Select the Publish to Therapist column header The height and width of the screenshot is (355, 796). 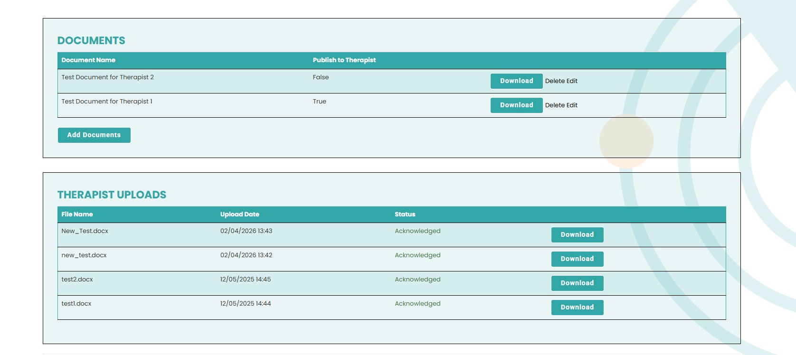[x=344, y=60]
